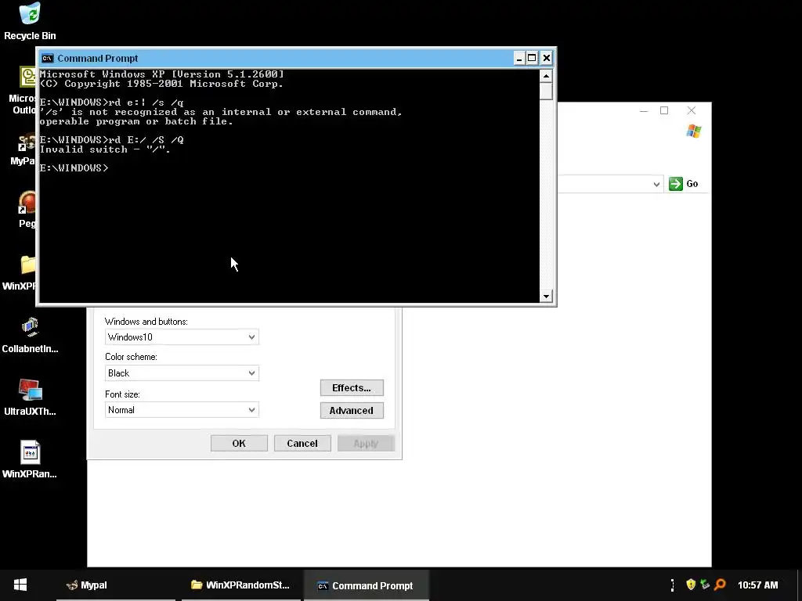Image resolution: width=802 pixels, height=601 pixels.
Task: Select the UltraUXTh... desktop icon
Action: [x=30, y=398]
